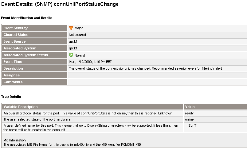Image resolution: width=247 pixels, height=150 pixels.
Task: Select the Event Time value text
Action: tap(90, 62)
